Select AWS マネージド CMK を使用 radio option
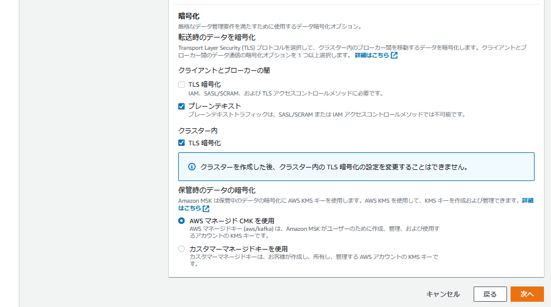 tap(181, 221)
